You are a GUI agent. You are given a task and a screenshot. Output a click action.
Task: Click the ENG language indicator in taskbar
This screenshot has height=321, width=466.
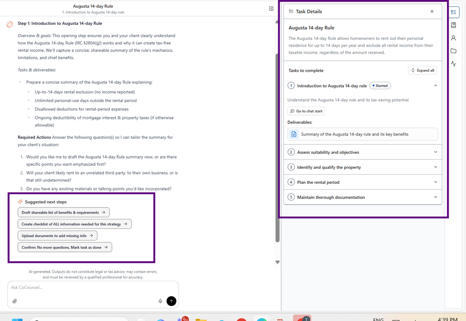[378, 319]
